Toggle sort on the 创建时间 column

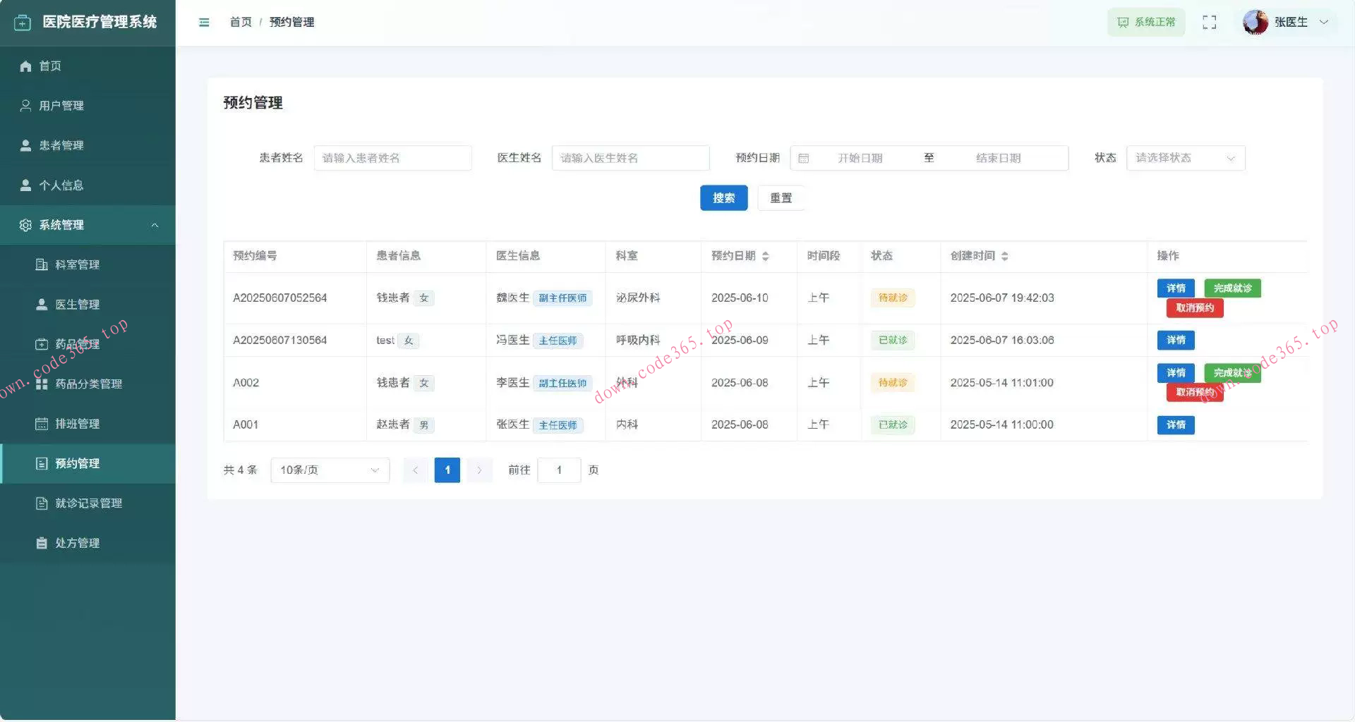pyautogui.click(x=1004, y=256)
